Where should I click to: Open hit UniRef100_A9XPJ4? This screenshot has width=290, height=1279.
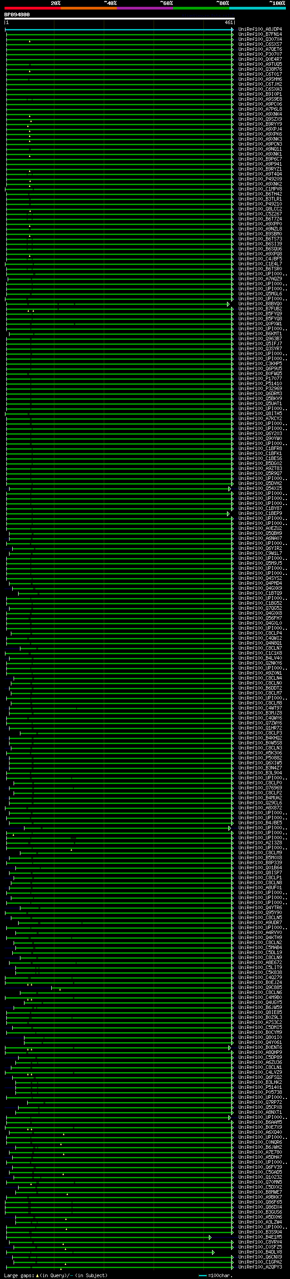tap(260, 129)
